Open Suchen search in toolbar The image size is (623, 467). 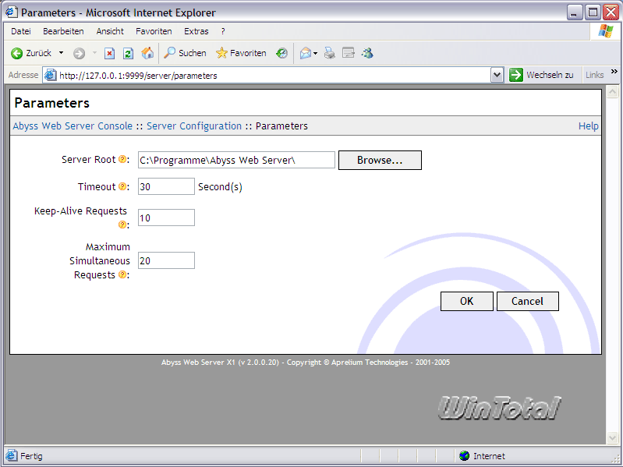click(x=185, y=53)
